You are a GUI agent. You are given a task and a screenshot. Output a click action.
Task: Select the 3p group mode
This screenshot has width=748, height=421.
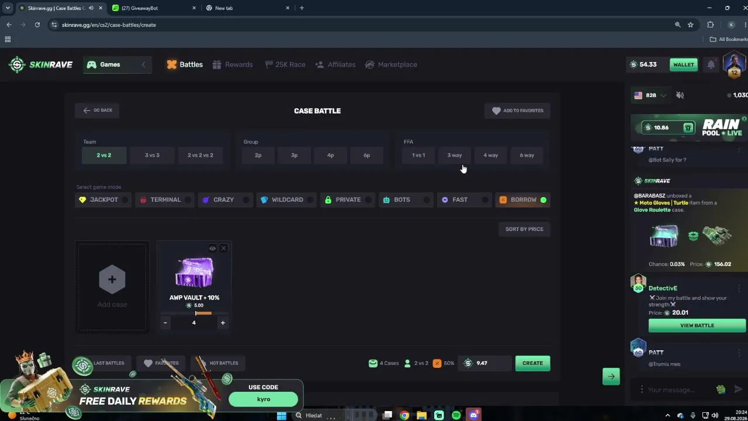coord(295,155)
